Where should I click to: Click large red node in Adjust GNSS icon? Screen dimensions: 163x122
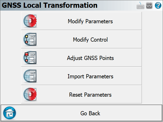(x=27, y=54)
